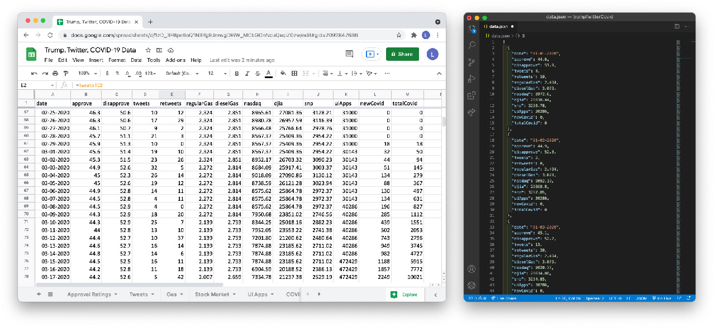The image size is (714, 328).
Task: Open Source Control in VS Code
Action: [472, 62]
